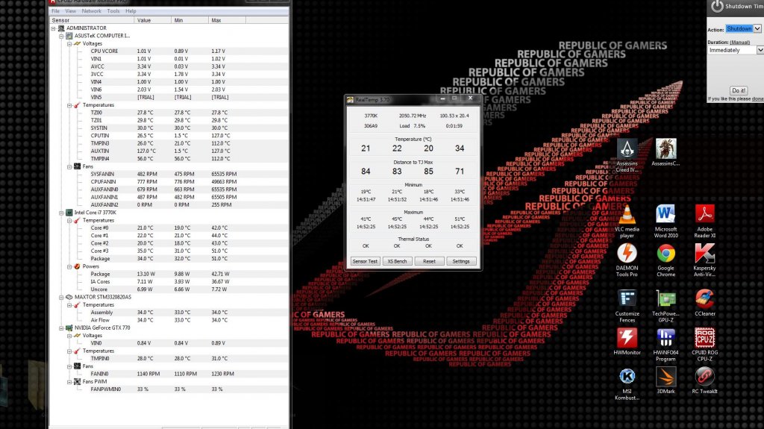Collapse Intel Core i7 3770K node
The image size is (764, 429).
(61, 213)
